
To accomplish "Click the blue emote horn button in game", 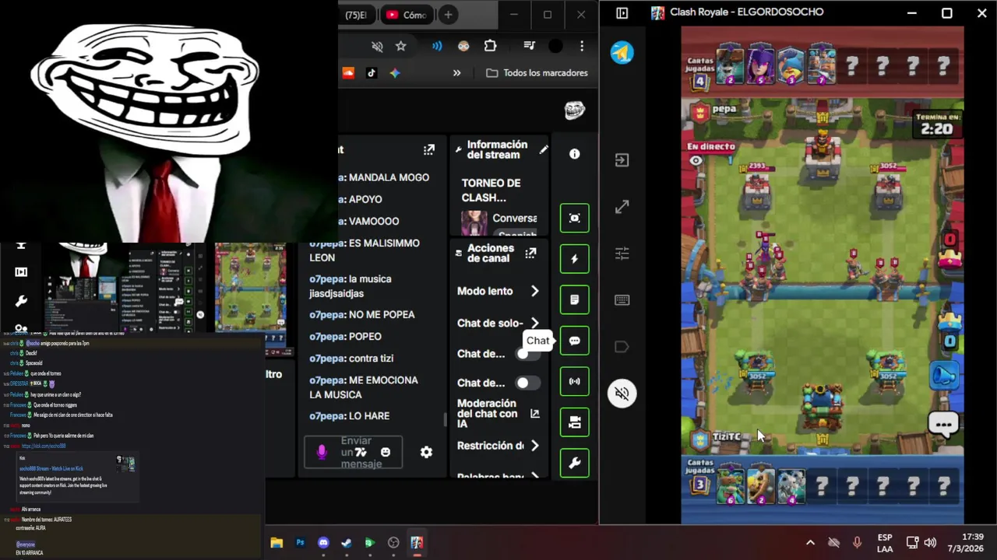I will point(945,376).
